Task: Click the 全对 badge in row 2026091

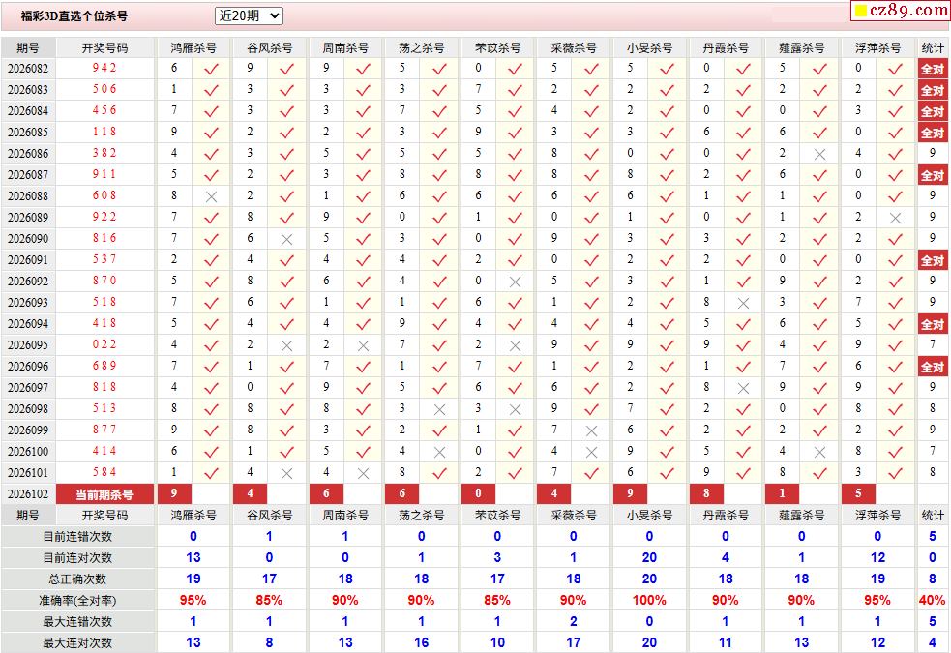Action: pyautogui.click(x=933, y=260)
